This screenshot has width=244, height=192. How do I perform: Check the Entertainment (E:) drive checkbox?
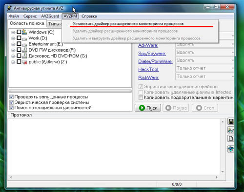pos(19,44)
